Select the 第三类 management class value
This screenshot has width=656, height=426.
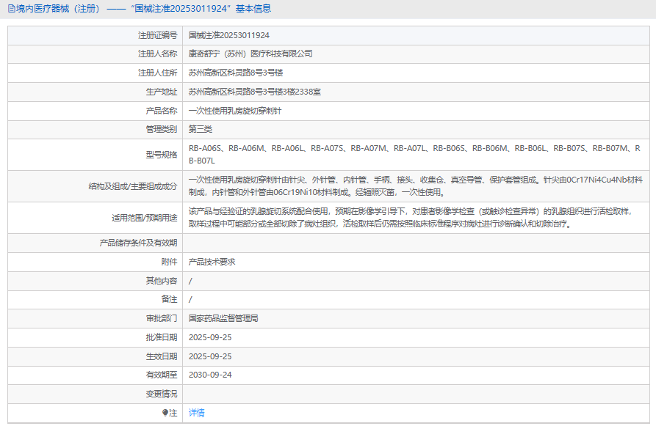coord(201,130)
